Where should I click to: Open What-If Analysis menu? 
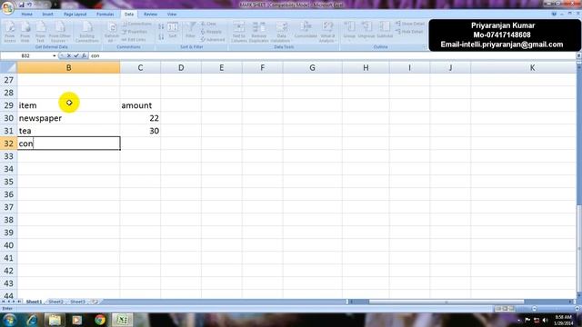click(327, 32)
